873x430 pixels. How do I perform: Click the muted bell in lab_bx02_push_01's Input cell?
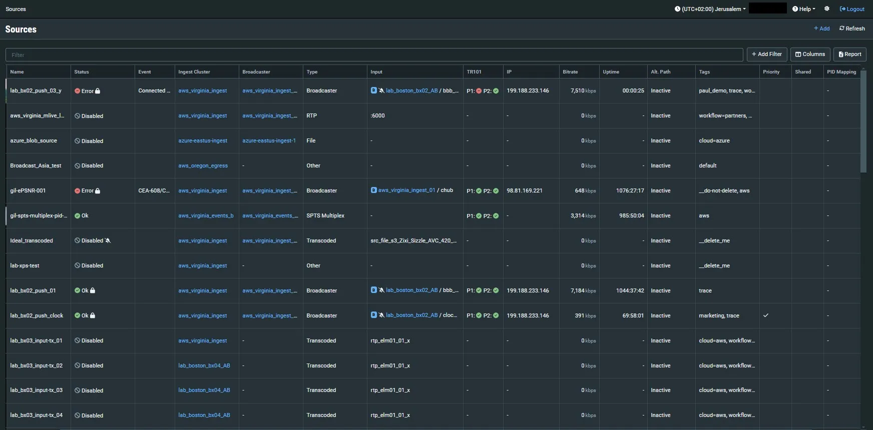381,290
